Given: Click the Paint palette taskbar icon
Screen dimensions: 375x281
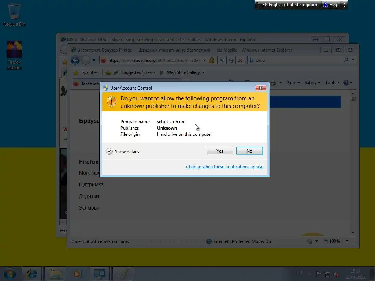Looking at the screenshot, I should 123,274.
